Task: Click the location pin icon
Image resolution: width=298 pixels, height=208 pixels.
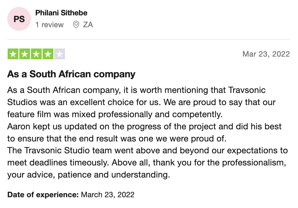Action: (76, 25)
